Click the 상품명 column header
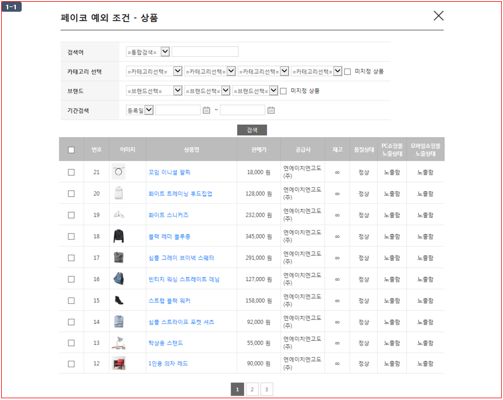 coord(191,149)
